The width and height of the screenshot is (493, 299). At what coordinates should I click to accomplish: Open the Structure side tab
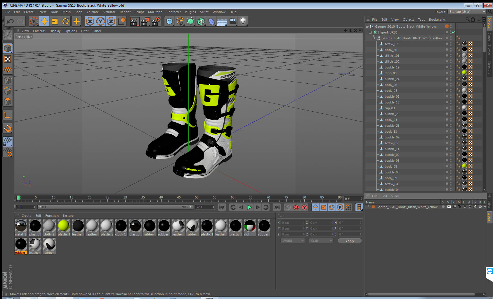(x=489, y=68)
